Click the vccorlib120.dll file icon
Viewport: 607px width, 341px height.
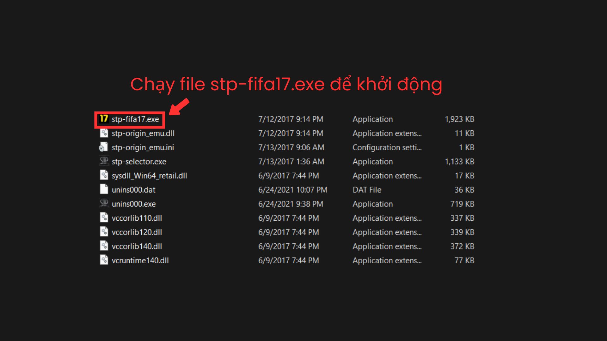[104, 232]
